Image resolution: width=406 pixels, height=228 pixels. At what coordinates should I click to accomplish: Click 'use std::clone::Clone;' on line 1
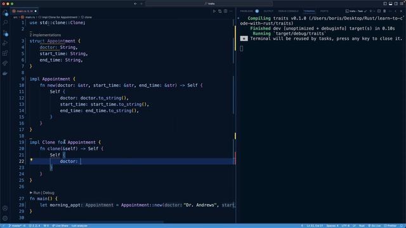57,23
